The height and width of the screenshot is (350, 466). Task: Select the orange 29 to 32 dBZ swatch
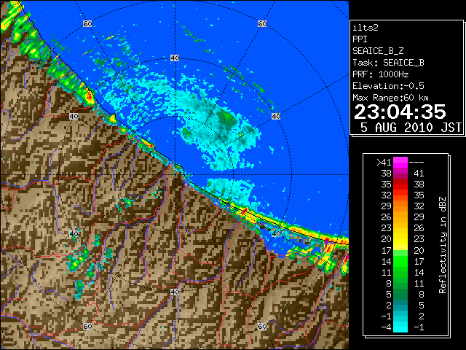[x=400, y=206]
